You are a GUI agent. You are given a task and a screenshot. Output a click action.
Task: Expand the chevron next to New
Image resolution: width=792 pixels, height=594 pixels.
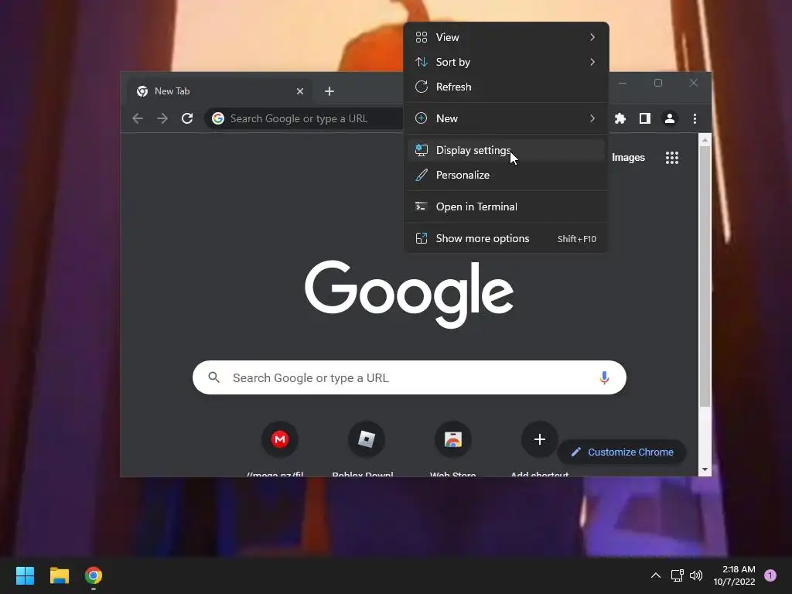point(592,118)
